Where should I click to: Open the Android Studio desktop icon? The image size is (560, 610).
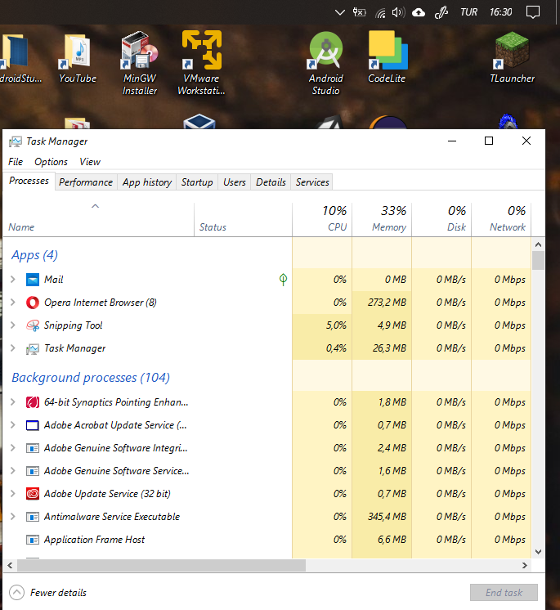(x=326, y=64)
